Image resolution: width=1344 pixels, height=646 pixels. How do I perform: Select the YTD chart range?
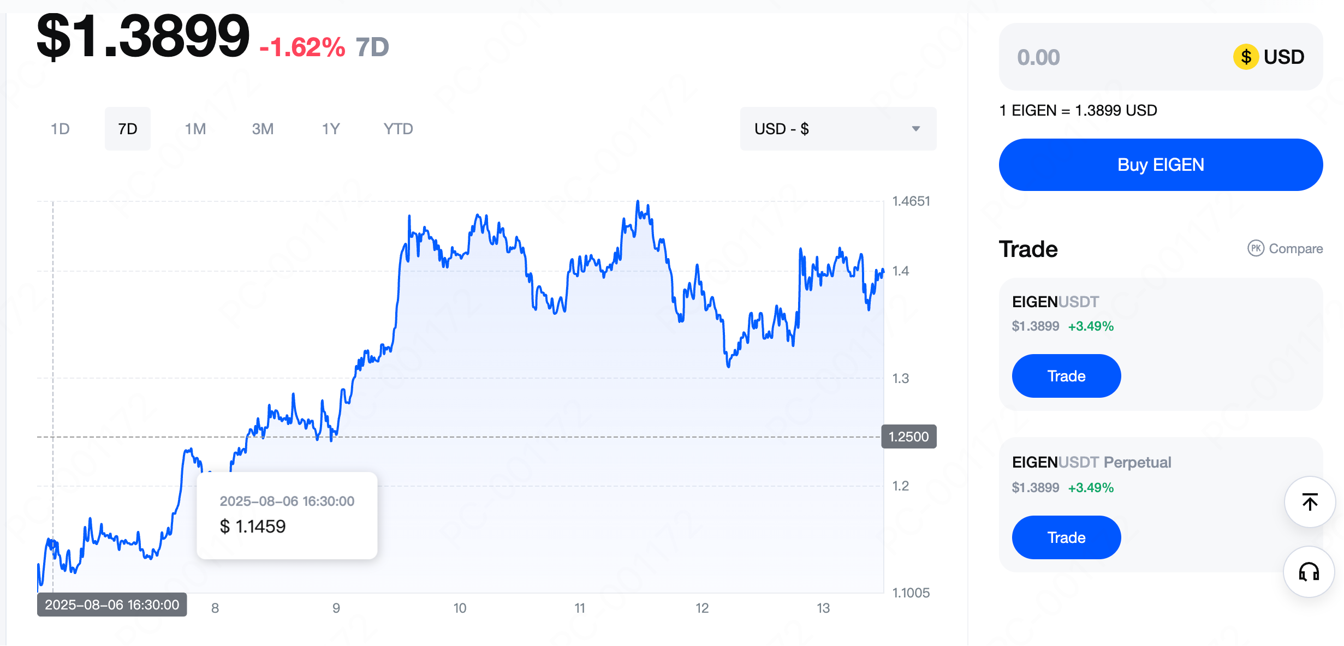(x=398, y=129)
